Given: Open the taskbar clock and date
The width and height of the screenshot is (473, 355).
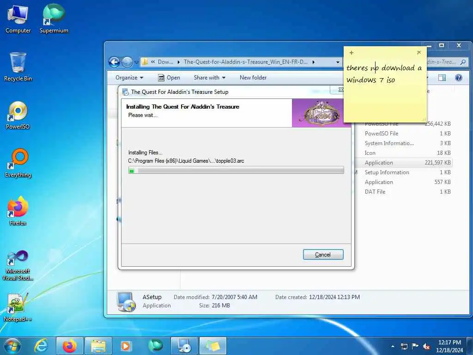Looking at the screenshot, I should 449,346.
